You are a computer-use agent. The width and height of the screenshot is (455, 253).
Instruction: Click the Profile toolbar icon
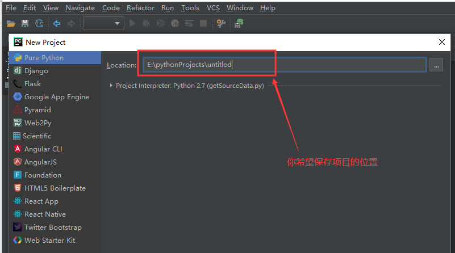(x=175, y=23)
